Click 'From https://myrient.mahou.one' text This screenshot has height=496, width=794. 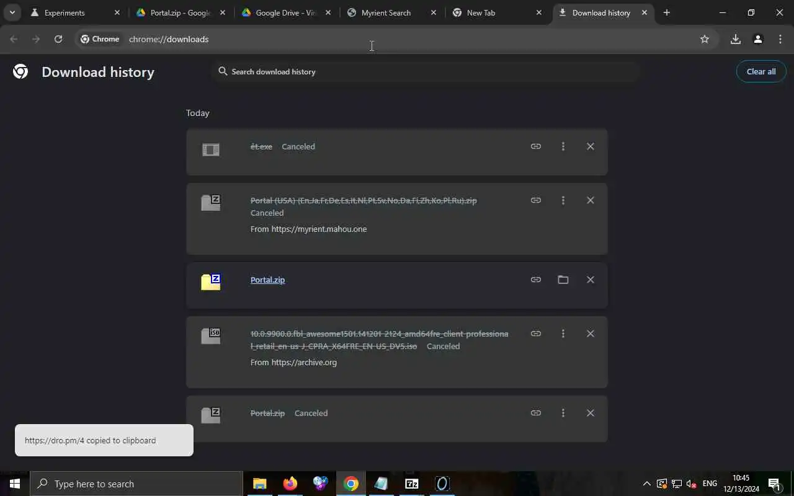click(308, 229)
